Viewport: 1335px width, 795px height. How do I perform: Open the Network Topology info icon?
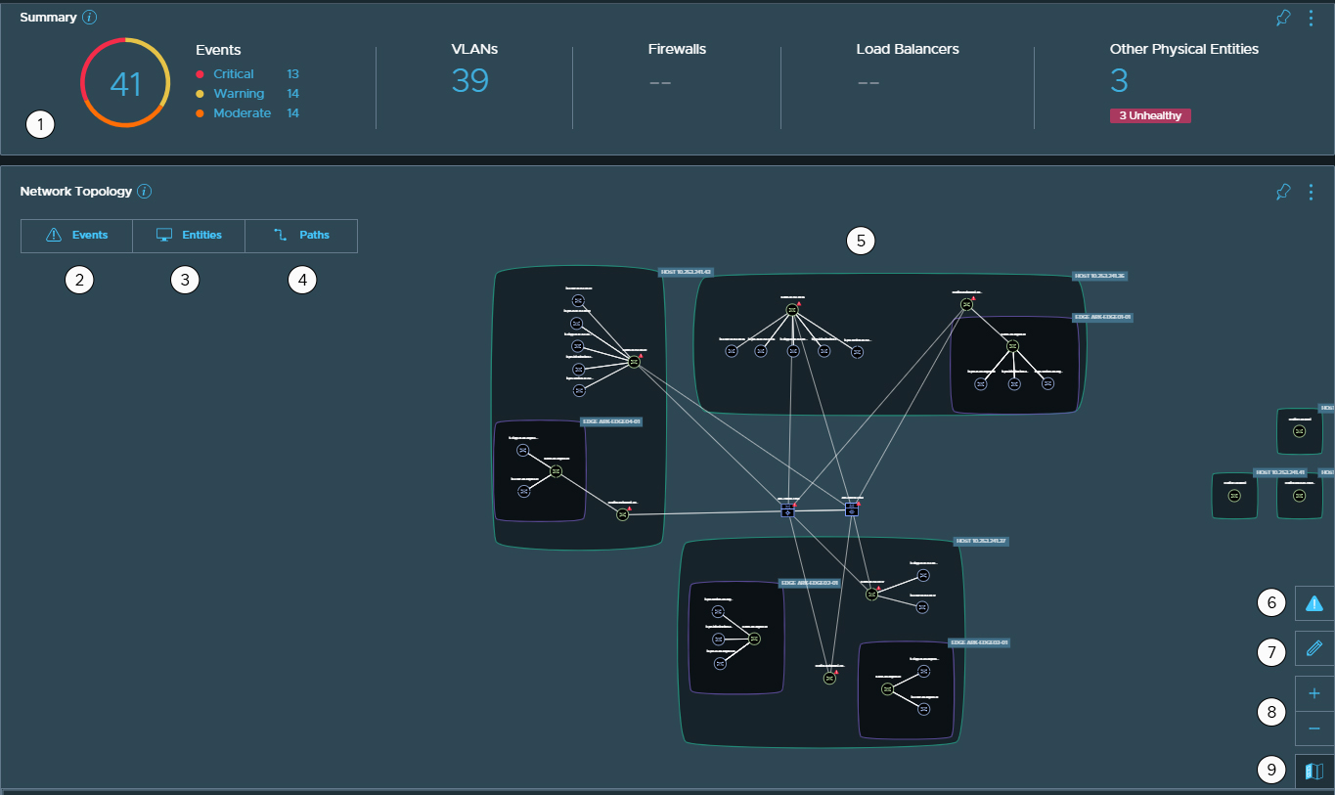coord(145,192)
